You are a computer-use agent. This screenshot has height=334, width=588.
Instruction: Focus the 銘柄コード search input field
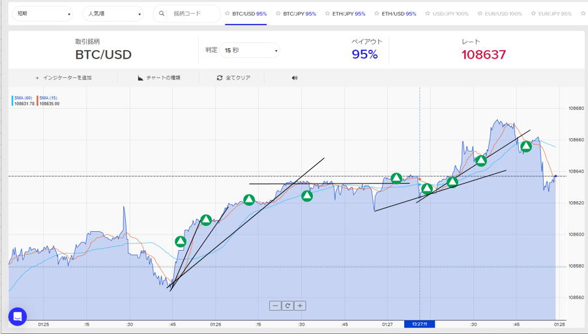(x=192, y=14)
